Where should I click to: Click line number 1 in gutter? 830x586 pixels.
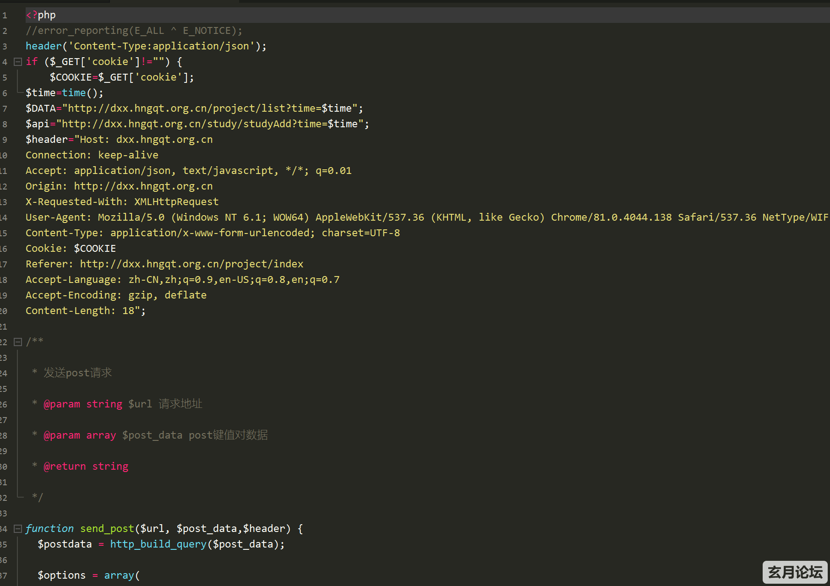(x=5, y=16)
